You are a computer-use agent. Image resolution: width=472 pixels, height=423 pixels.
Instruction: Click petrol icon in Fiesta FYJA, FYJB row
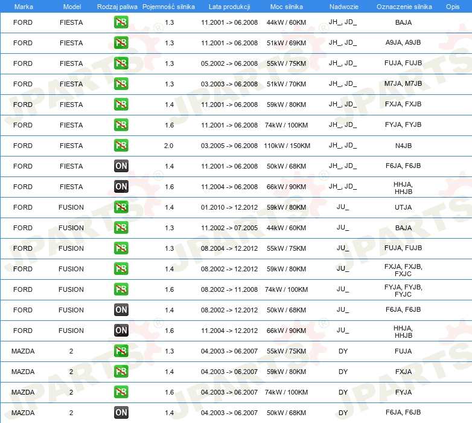[121, 124]
